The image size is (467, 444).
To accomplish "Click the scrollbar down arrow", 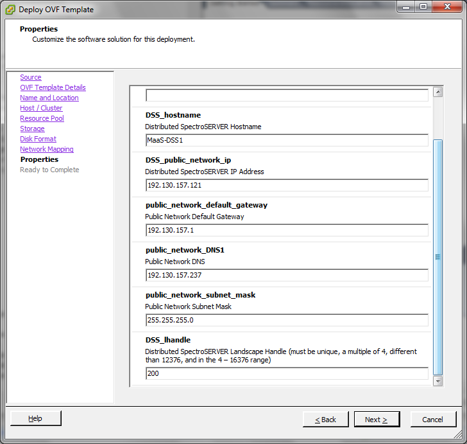I will [x=437, y=381].
